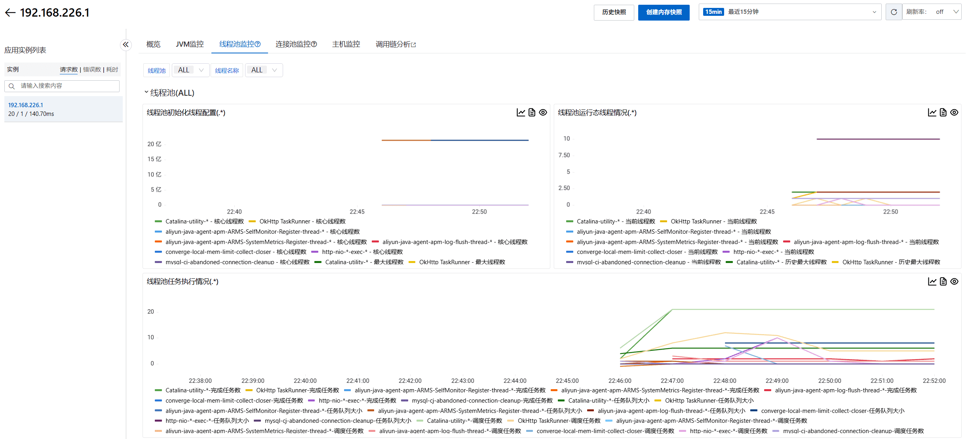Toggle mysql-cj-abandoned-connection-cleanup-完成任务数 legend entry

(477, 401)
